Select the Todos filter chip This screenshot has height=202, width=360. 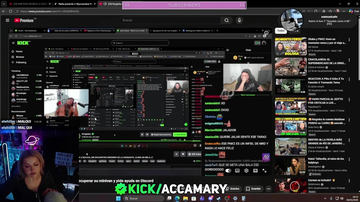(x=281, y=31)
